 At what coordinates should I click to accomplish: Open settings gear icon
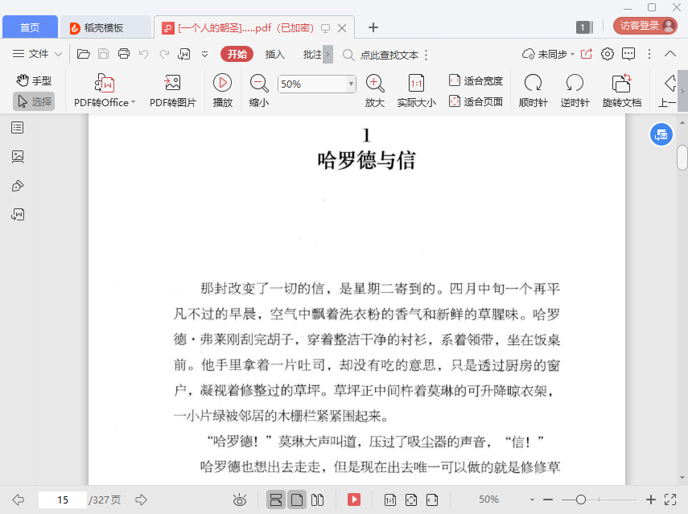tap(608, 54)
